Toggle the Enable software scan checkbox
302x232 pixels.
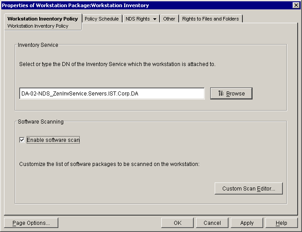pyautogui.click(x=22, y=140)
